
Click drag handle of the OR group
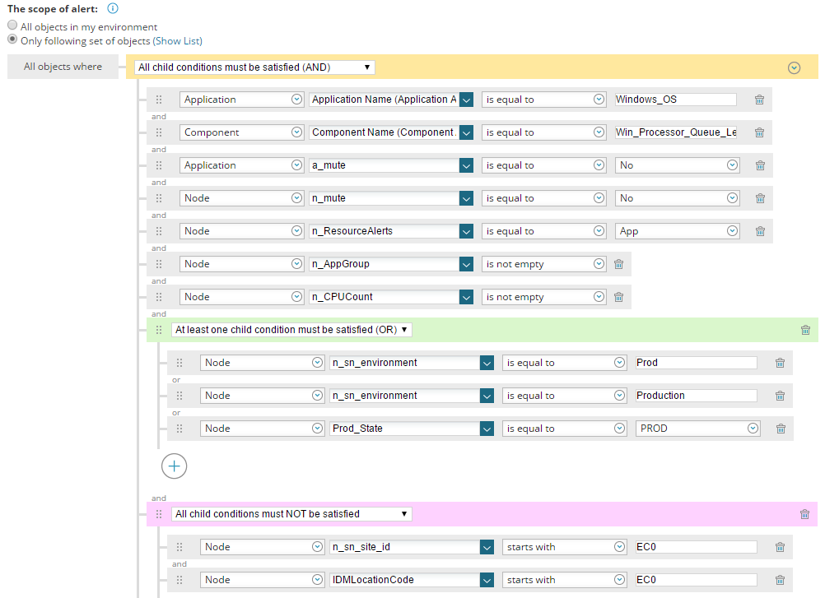[159, 330]
